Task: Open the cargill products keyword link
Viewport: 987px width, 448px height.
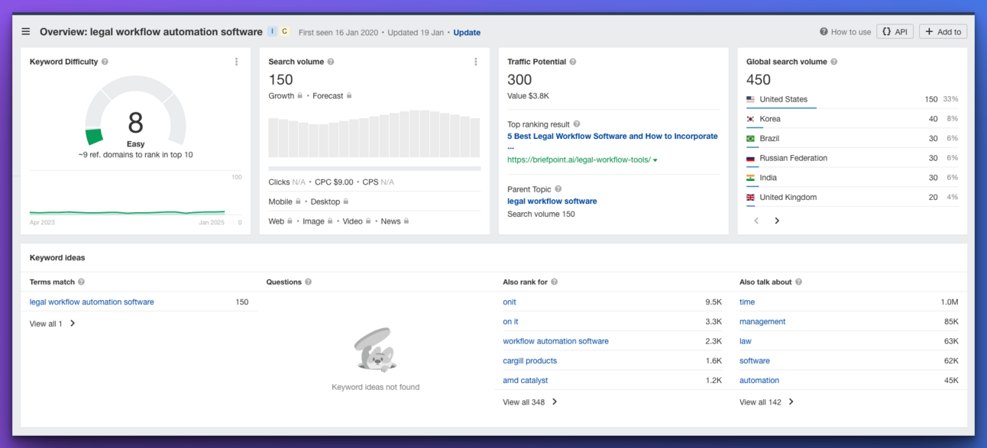Action: [x=529, y=361]
